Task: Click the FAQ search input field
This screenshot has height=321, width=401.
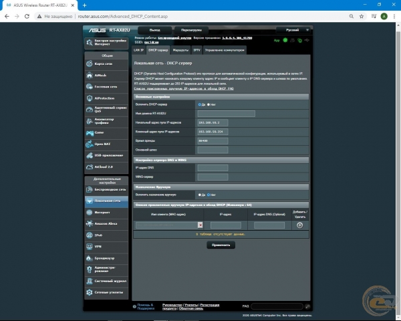Action: click(x=277, y=306)
